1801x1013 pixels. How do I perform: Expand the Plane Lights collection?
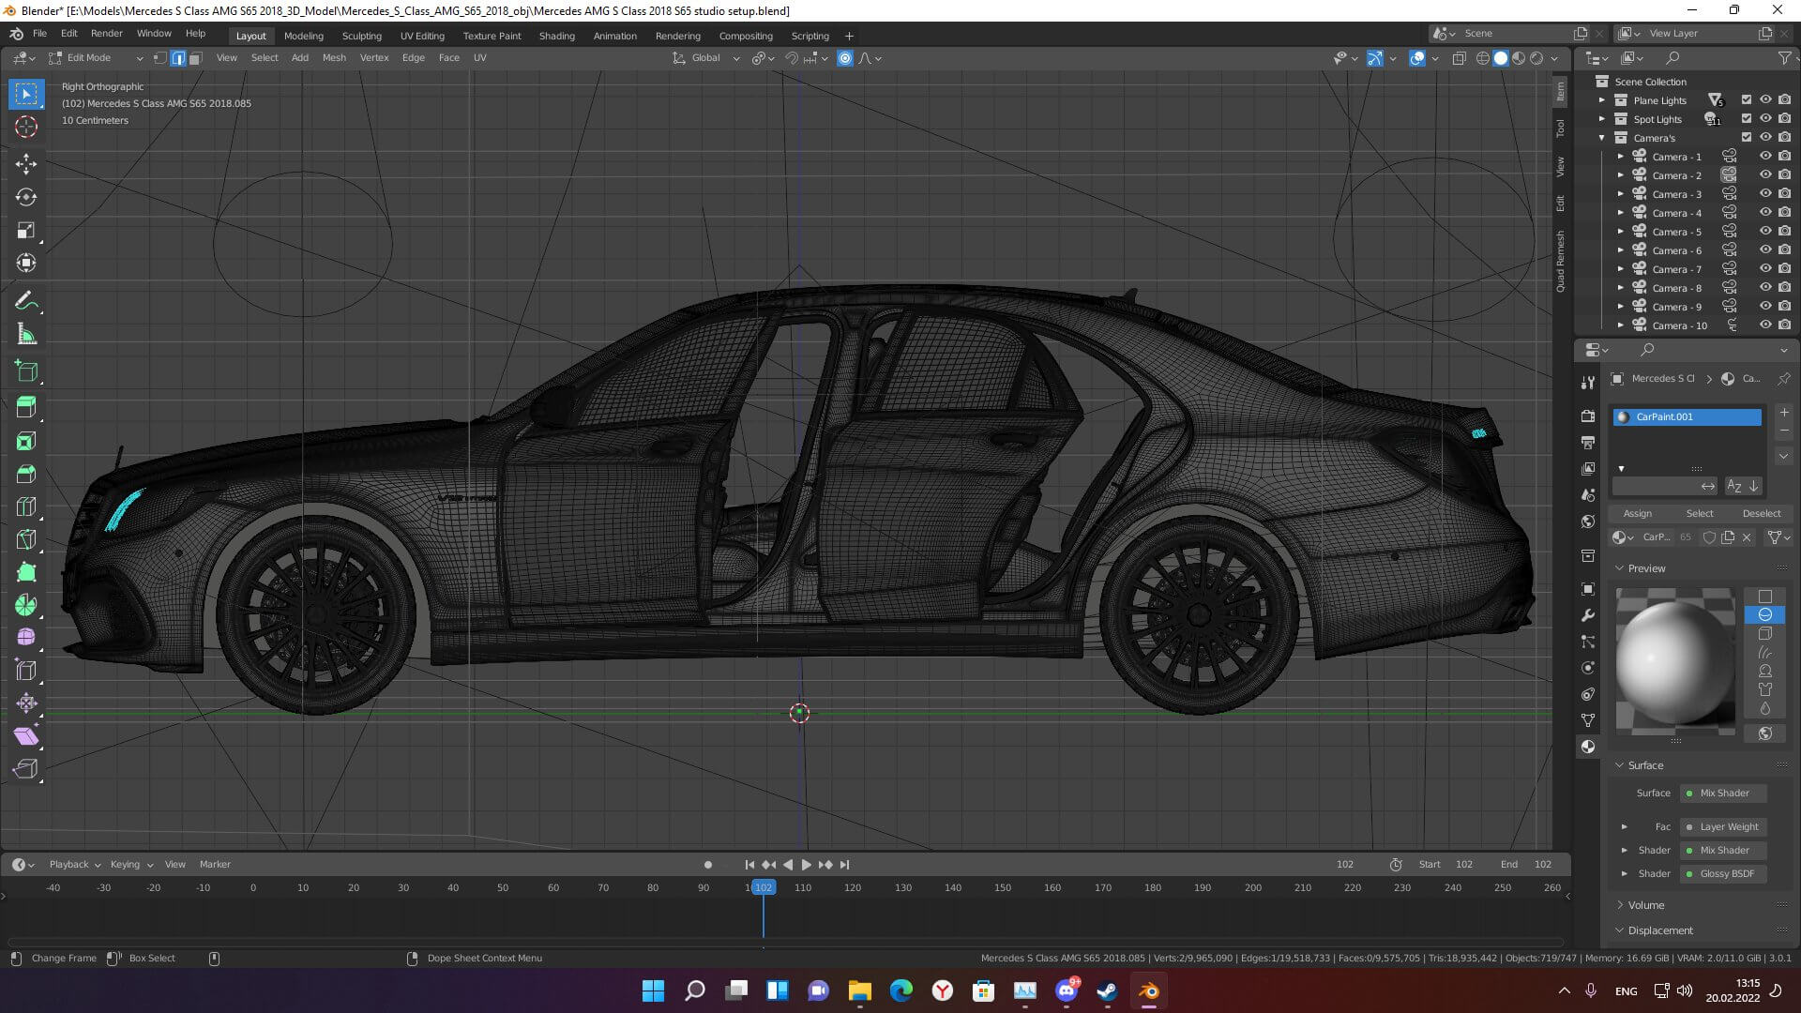coord(1602,100)
